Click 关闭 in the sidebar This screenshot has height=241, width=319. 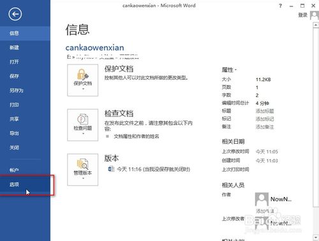[25, 148]
